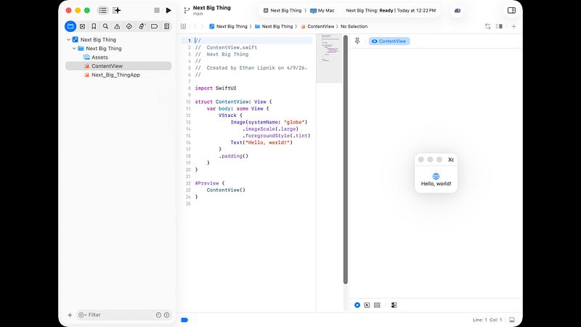Open the Xcode Cloud icon
Screen dimensions: 581x327
click(x=458, y=10)
